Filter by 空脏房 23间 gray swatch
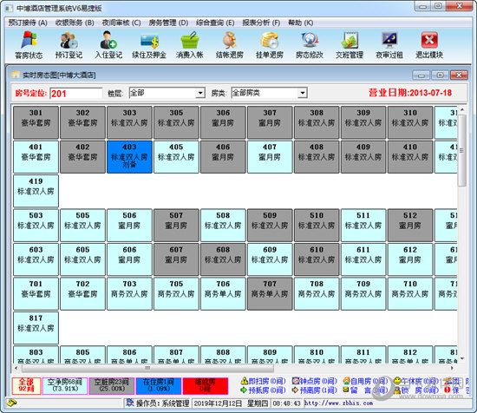 (x=112, y=385)
